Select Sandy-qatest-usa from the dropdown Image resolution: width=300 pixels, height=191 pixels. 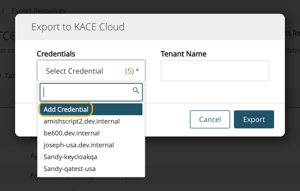(x=70, y=169)
